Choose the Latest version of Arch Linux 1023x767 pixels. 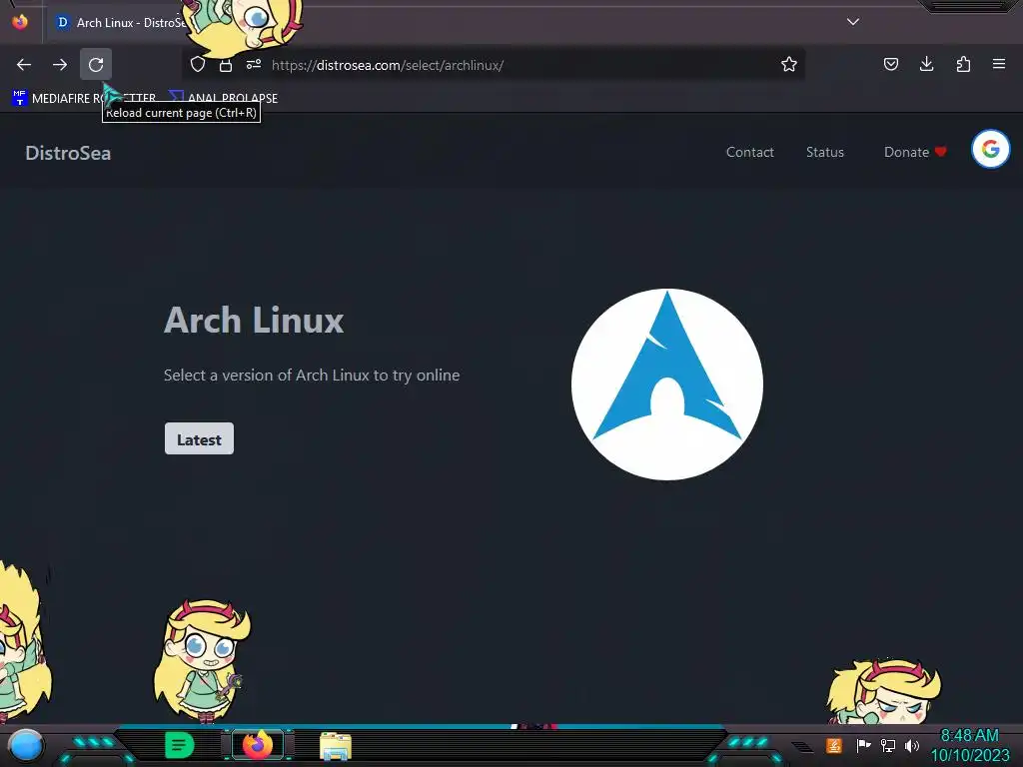[199, 439]
